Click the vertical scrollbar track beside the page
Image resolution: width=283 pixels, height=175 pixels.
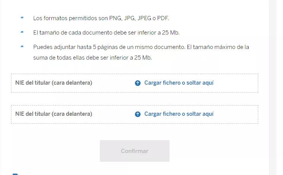click(x=273, y=87)
